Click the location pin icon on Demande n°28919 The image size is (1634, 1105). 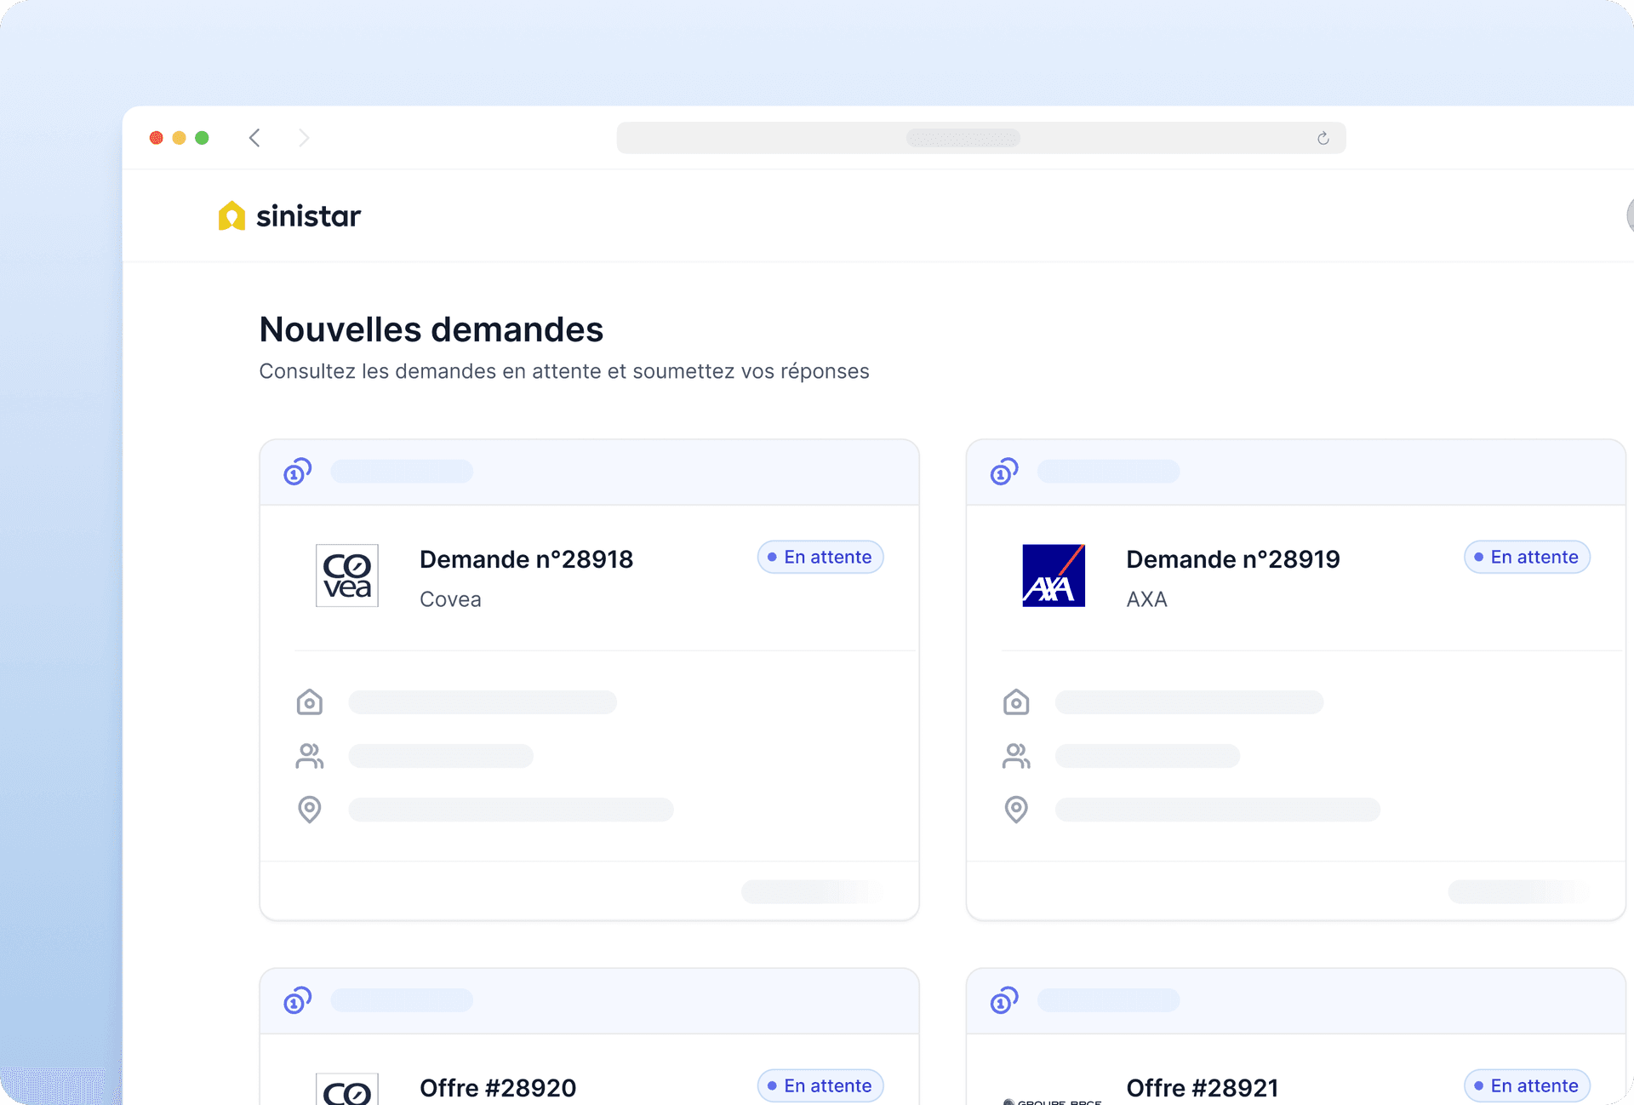click(1016, 809)
